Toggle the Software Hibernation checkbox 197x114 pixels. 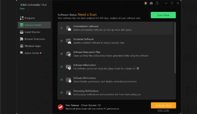[x=62, y=67]
